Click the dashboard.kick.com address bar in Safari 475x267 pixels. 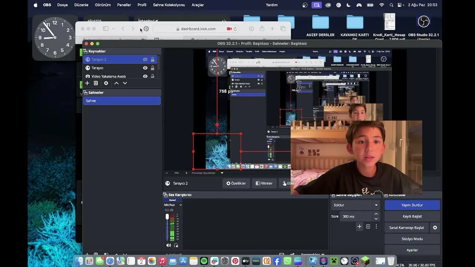[197, 29]
